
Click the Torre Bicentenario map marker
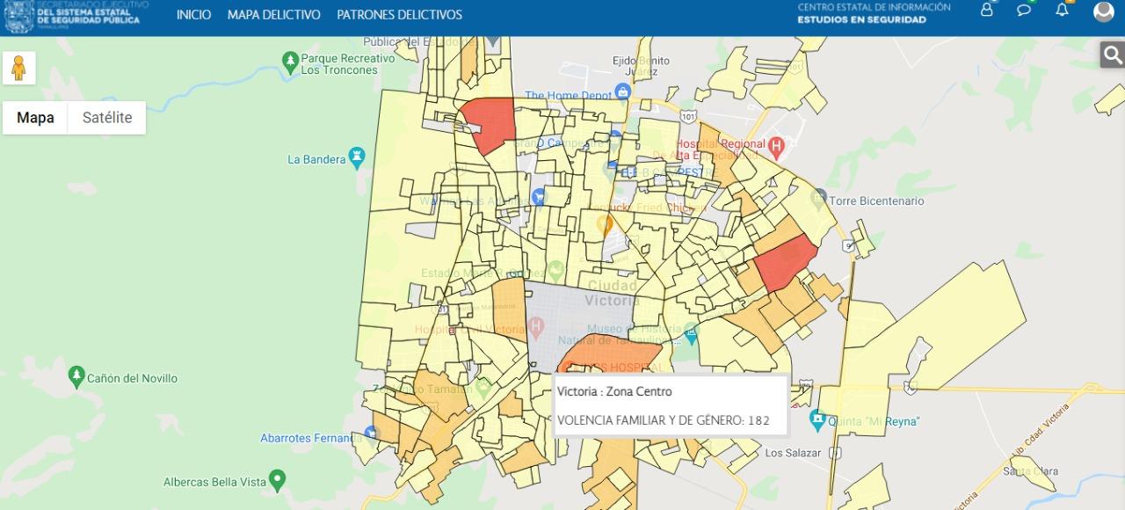click(819, 200)
